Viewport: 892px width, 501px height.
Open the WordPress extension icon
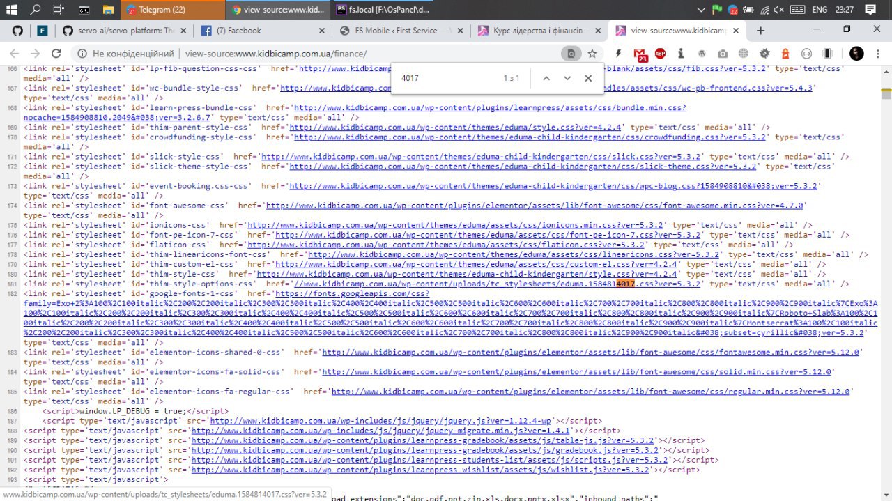click(x=702, y=54)
